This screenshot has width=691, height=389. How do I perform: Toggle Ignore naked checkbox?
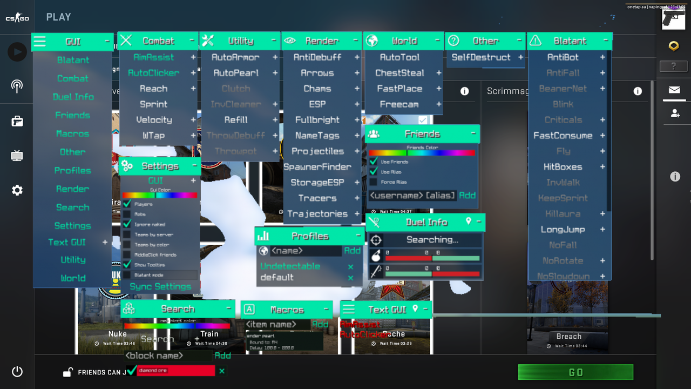(127, 224)
